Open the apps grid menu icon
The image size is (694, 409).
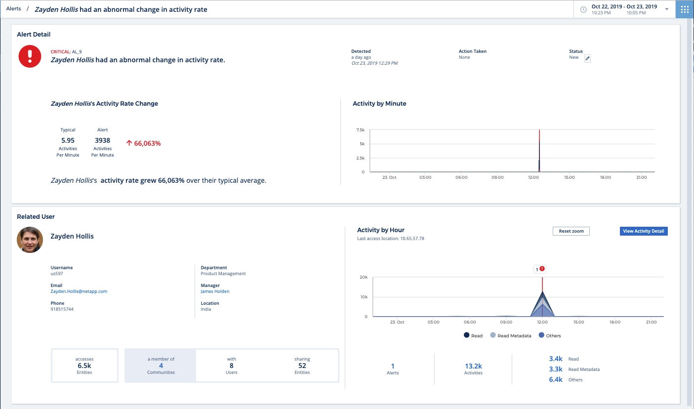tap(685, 9)
